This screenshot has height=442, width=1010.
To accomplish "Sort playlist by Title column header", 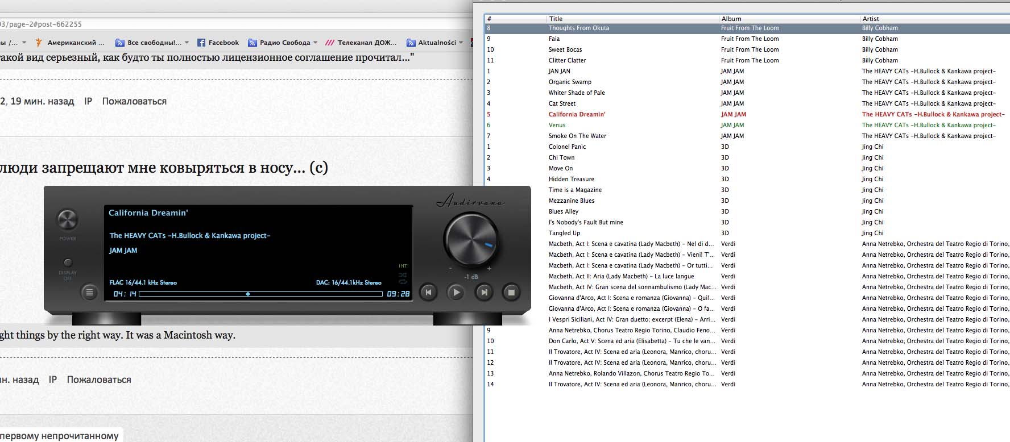I will tap(632, 19).
